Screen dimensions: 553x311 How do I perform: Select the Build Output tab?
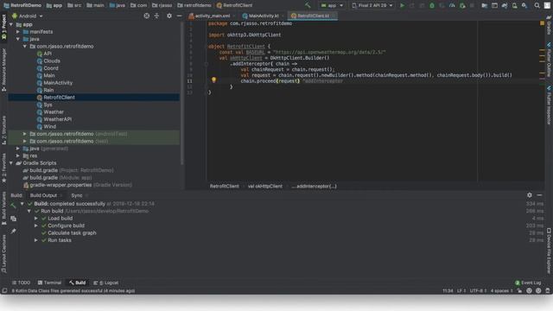pos(43,195)
